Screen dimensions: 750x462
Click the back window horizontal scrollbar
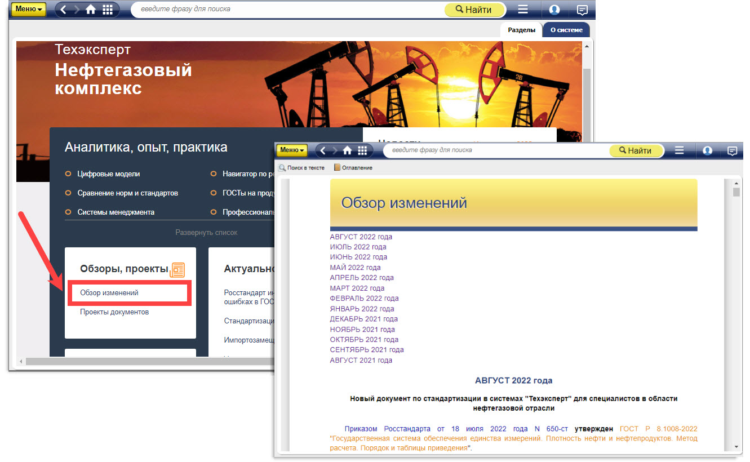click(149, 361)
